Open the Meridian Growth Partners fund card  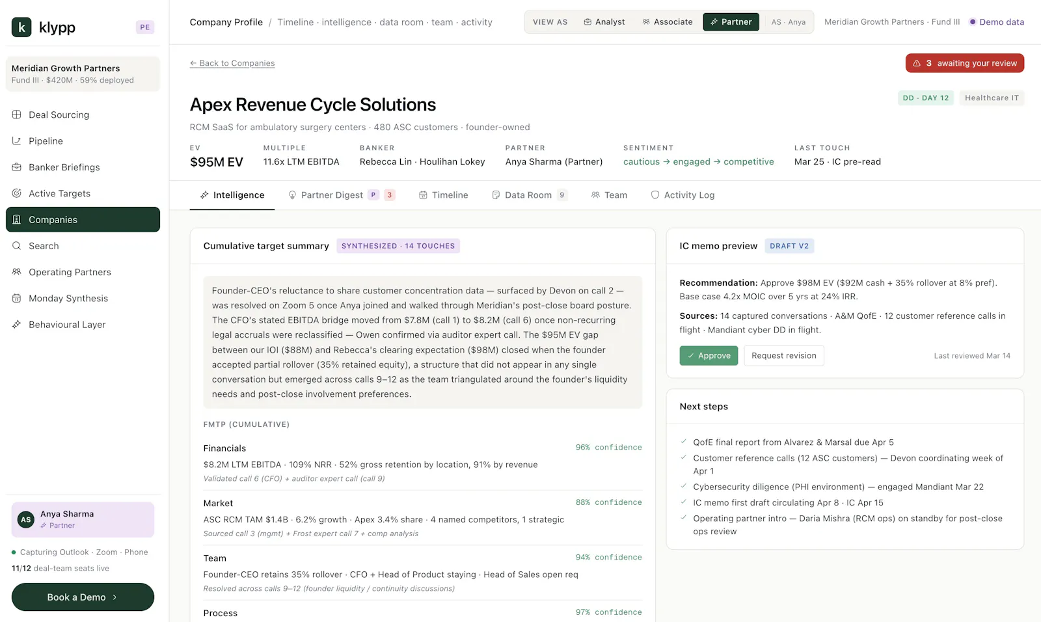[x=83, y=74]
